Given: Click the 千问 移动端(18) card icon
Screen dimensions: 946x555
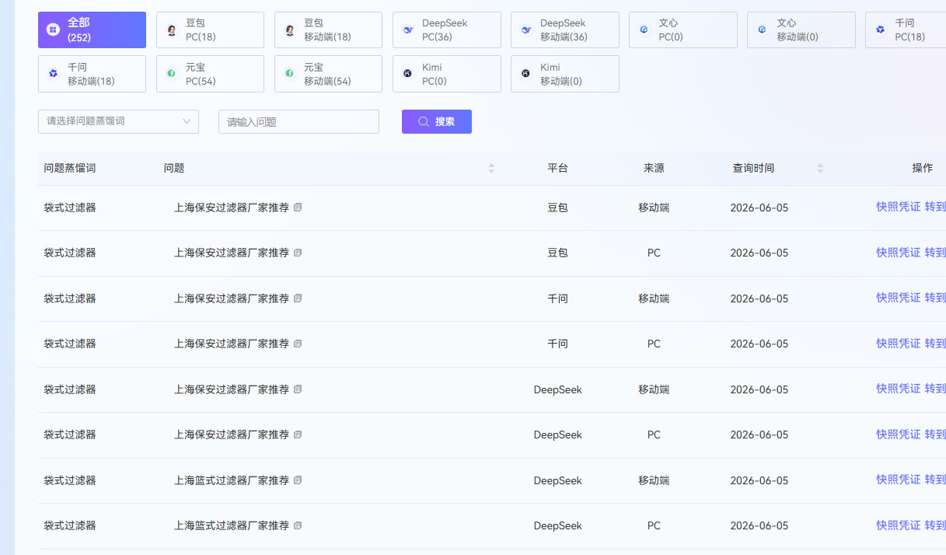Looking at the screenshot, I should (54, 74).
